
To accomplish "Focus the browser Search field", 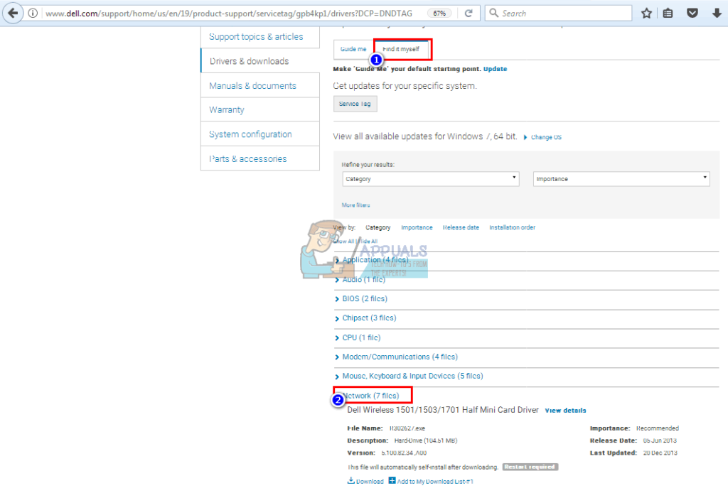I will 558,13.
